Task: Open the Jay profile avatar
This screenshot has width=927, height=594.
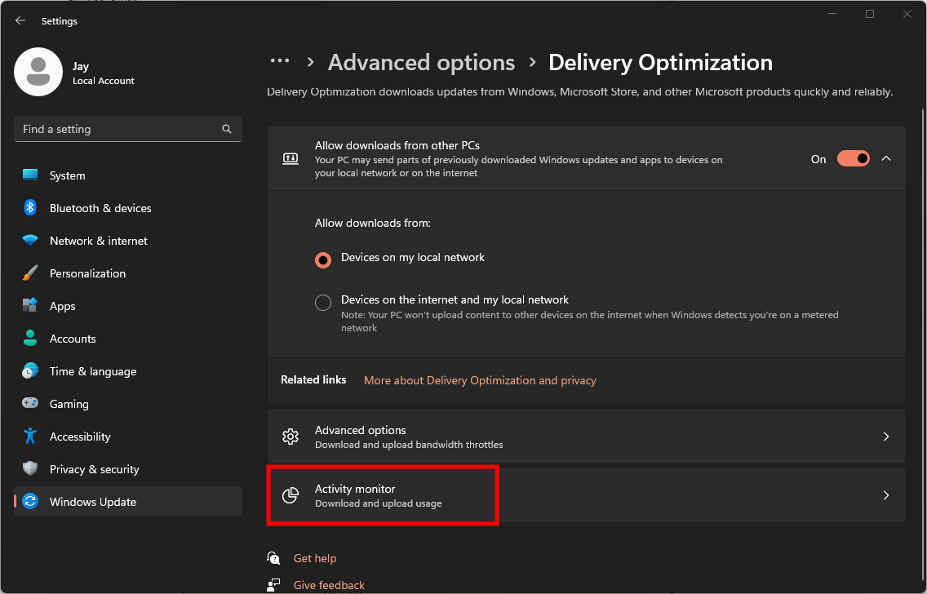Action: (x=38, y=72)
